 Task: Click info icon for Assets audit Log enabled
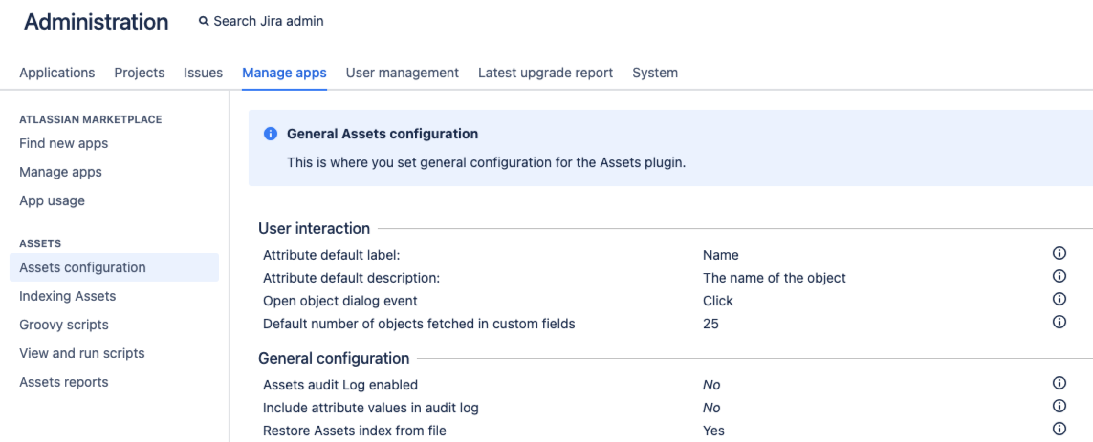click(x=1060, y=383)
